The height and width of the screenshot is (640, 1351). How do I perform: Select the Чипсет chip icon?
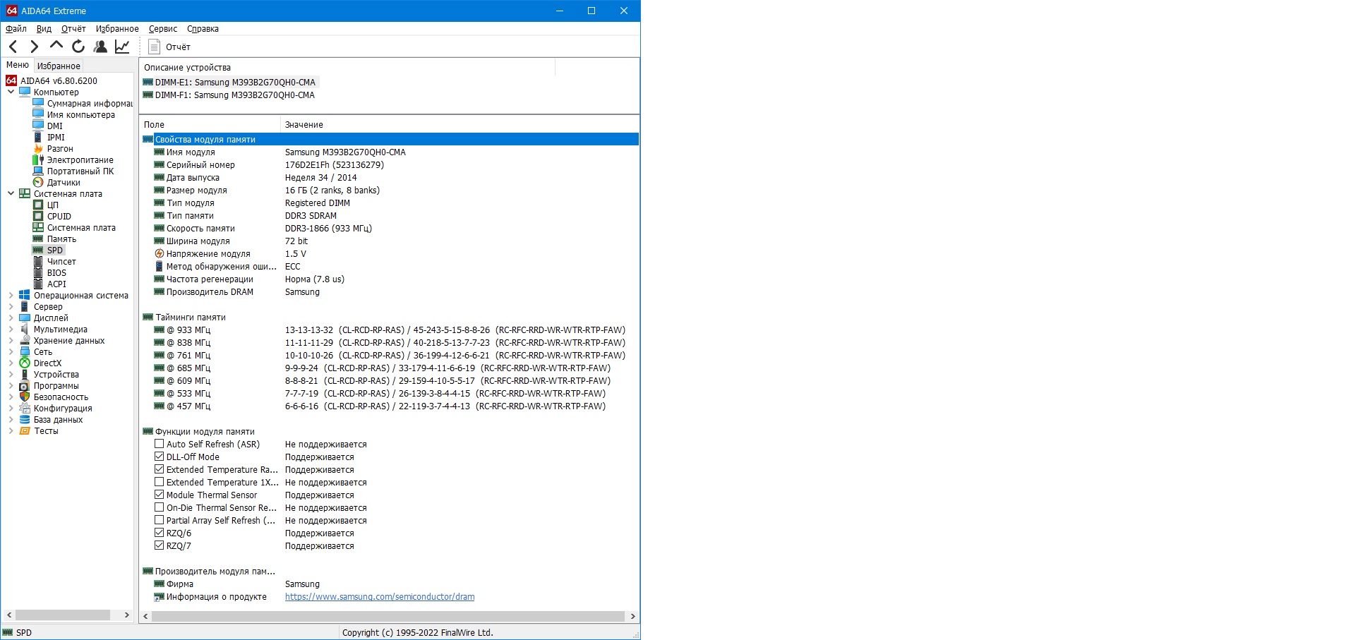click(38, 261)
